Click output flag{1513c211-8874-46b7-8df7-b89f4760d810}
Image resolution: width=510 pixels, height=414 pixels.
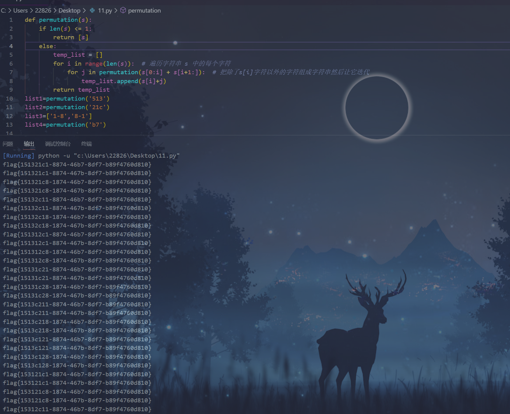[x=77, y=304]
